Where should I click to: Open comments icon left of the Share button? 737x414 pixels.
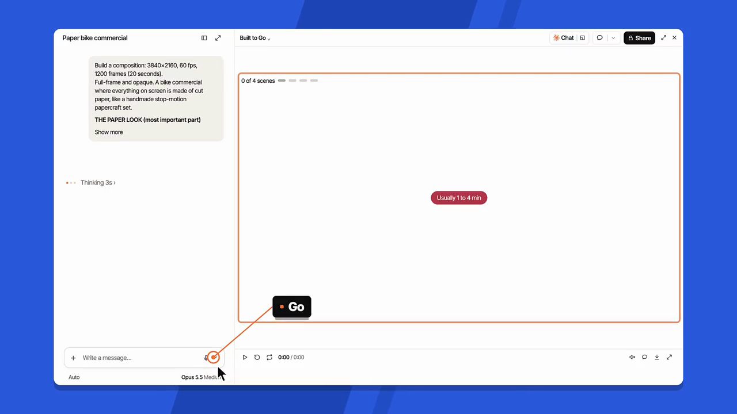(599, 38)
